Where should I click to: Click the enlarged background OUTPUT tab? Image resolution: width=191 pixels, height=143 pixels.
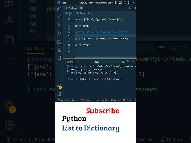(x=36, y=49)
